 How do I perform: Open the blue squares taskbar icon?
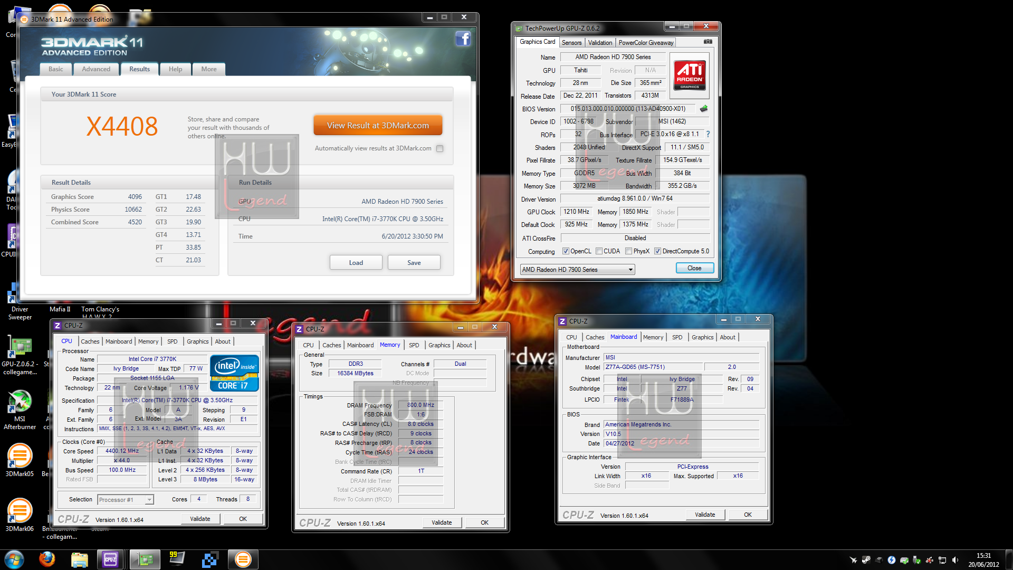(x=209, y=559)
